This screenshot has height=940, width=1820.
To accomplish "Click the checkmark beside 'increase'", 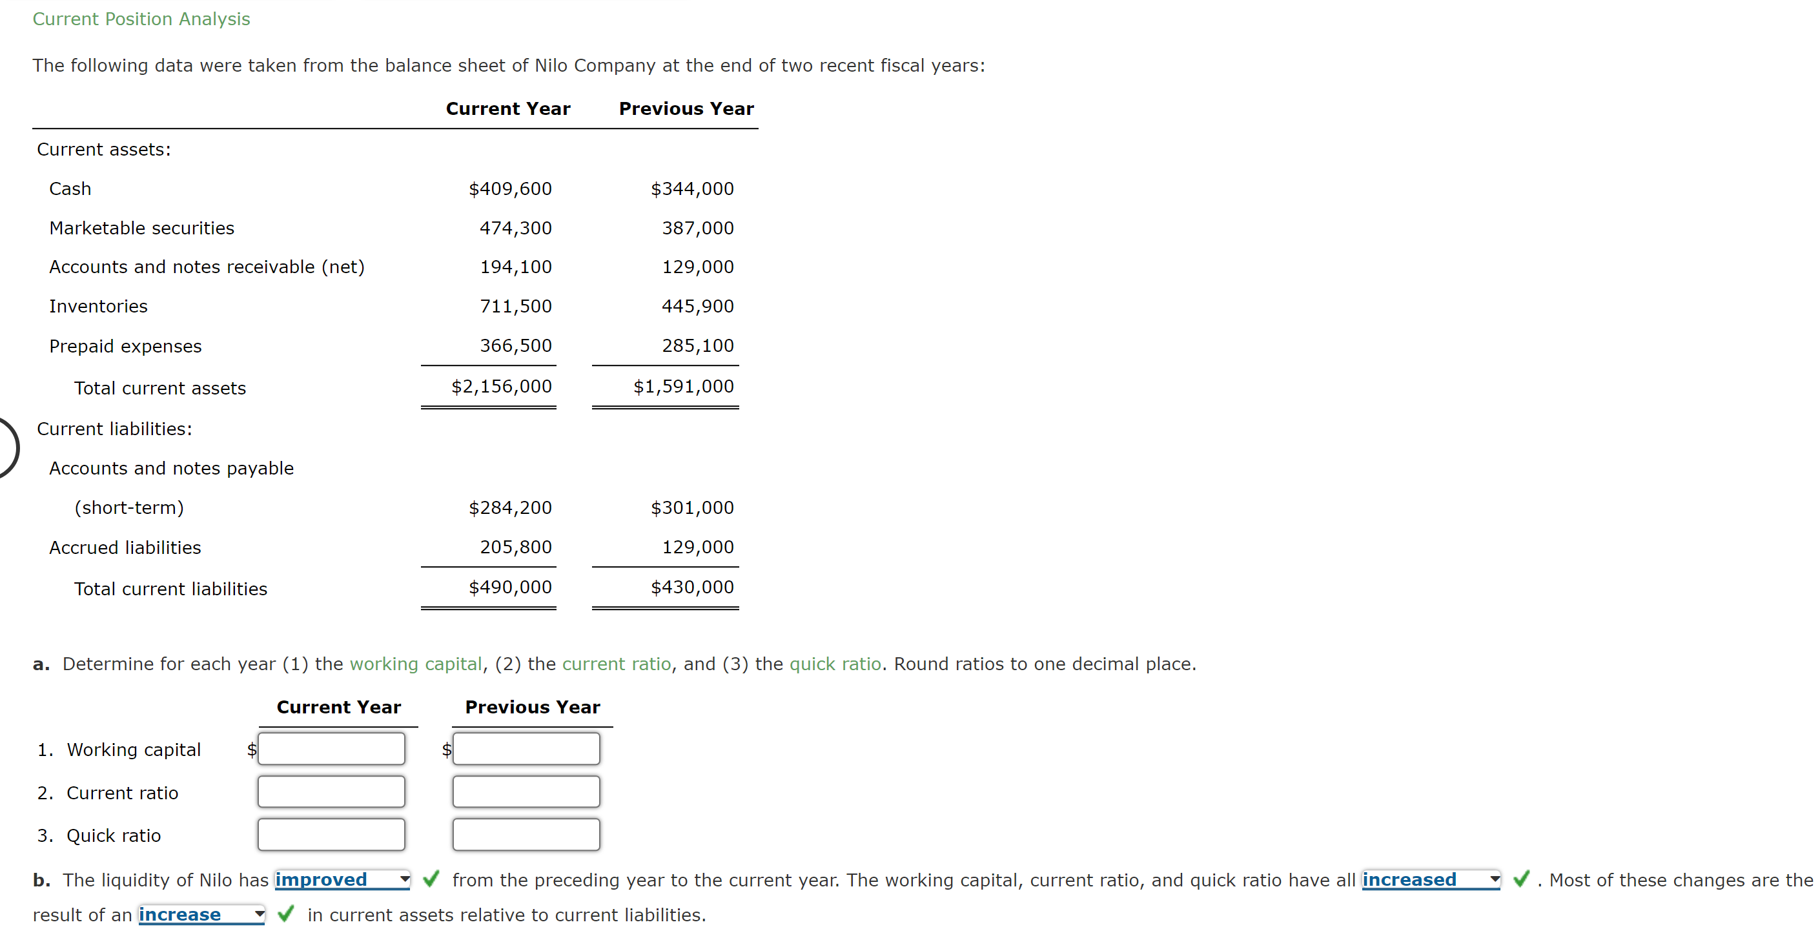I will coord(285,915).
